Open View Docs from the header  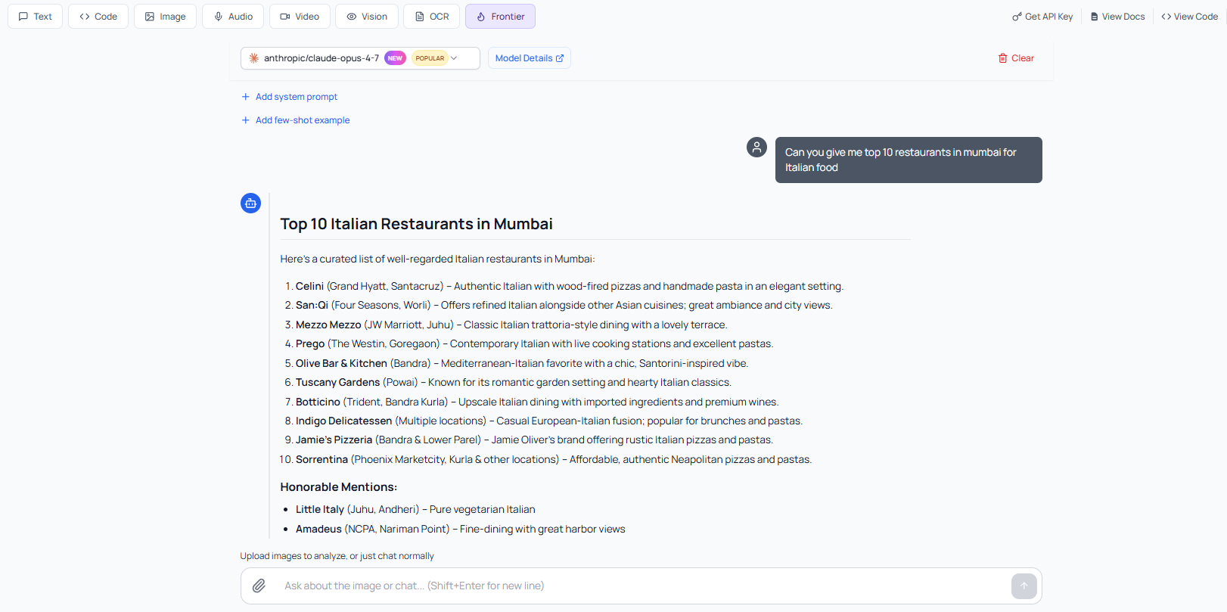pyautogui.click(x=1117, y=17)
